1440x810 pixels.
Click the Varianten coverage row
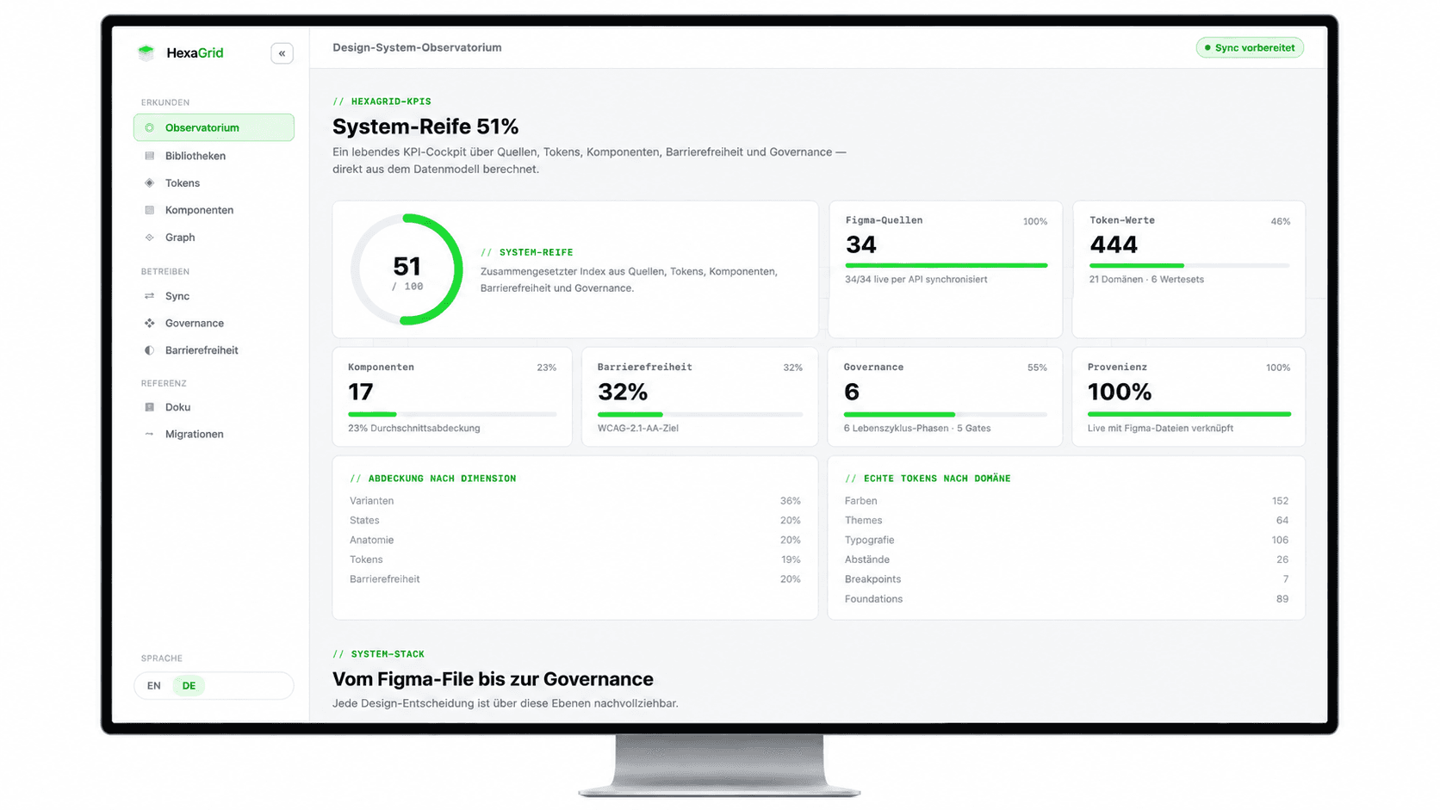pyautogui.click(x=575, y=501)
